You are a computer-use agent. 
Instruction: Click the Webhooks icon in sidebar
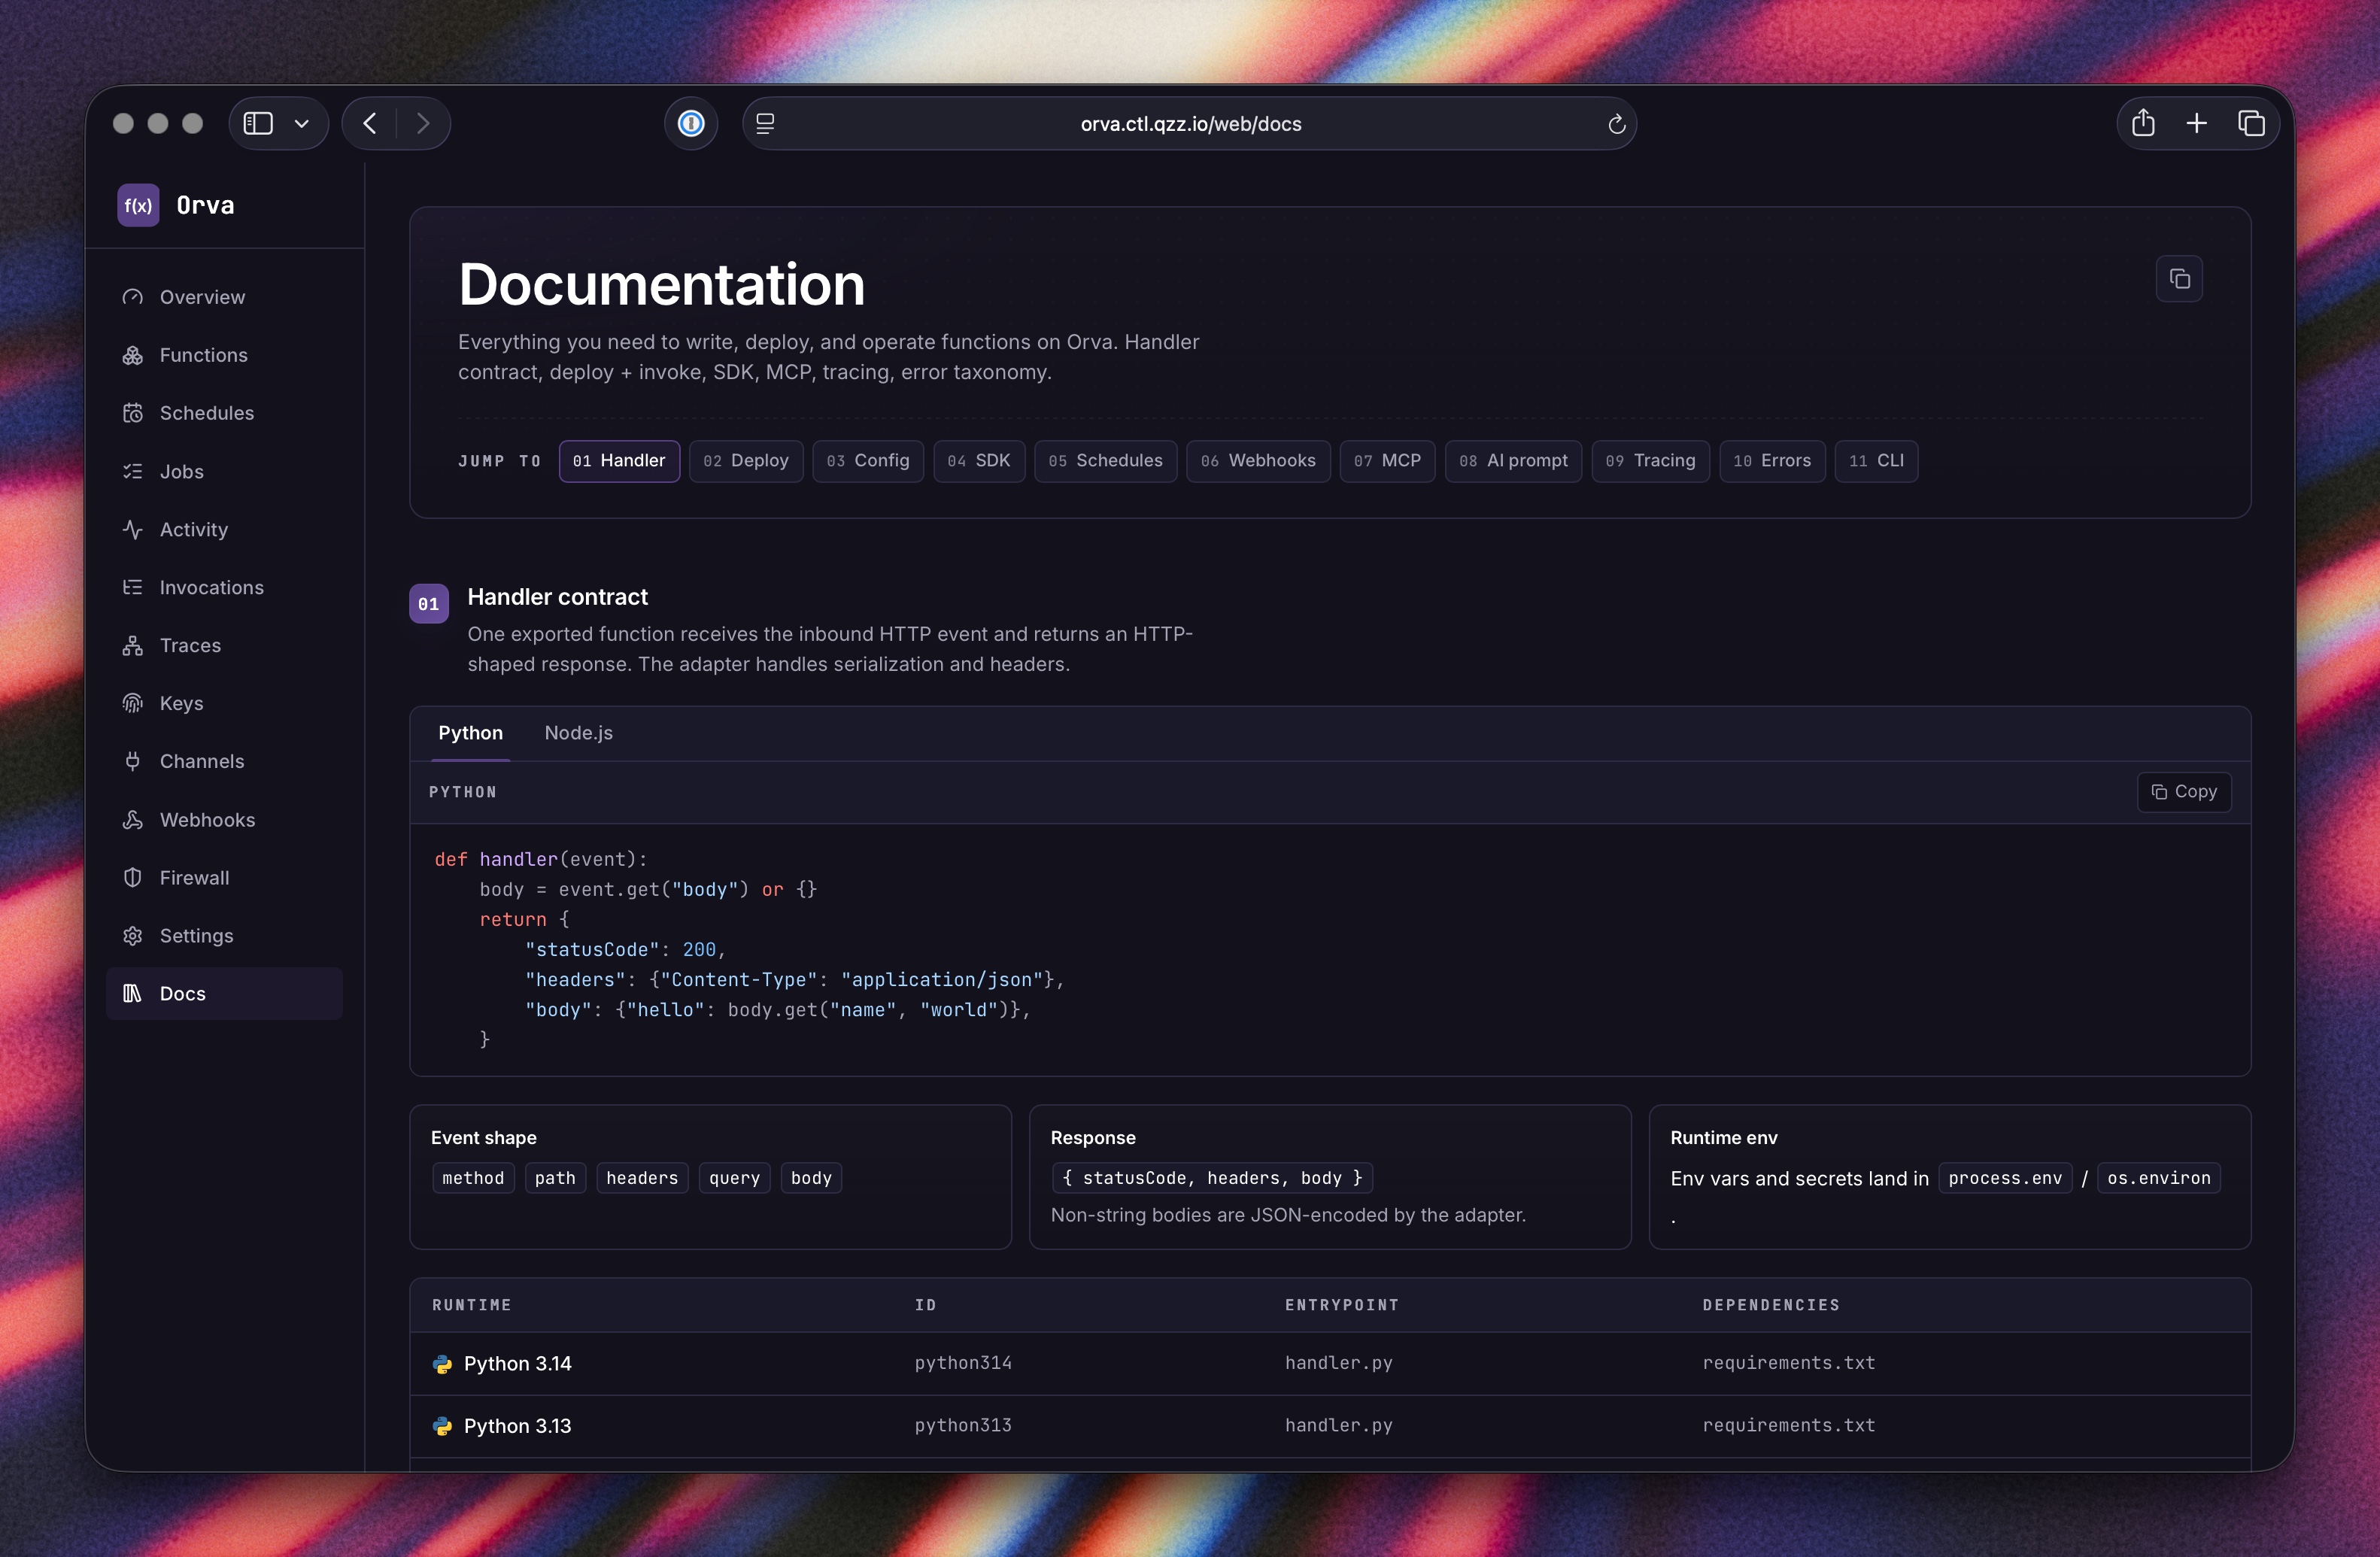(x=133, y=820)
